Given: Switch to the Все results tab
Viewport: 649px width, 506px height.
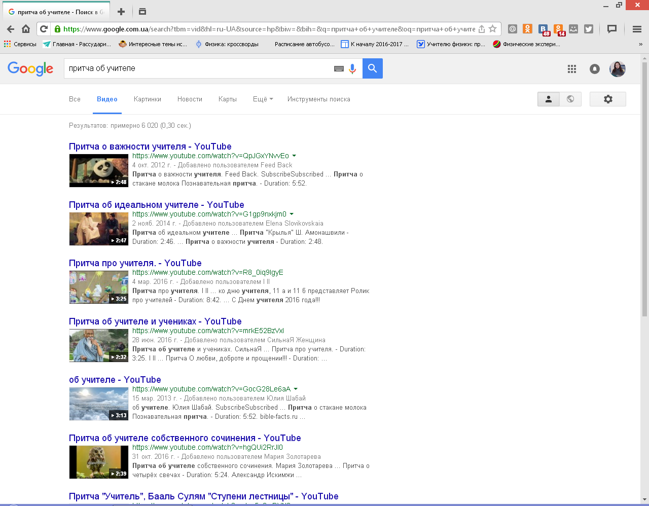Looking at the screenshot, I should point(75,99).
